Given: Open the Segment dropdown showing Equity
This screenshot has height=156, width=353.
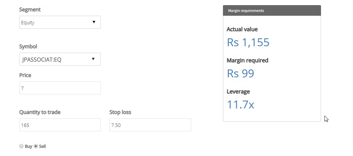Looking at the screenshot, I should coord(60,22).
